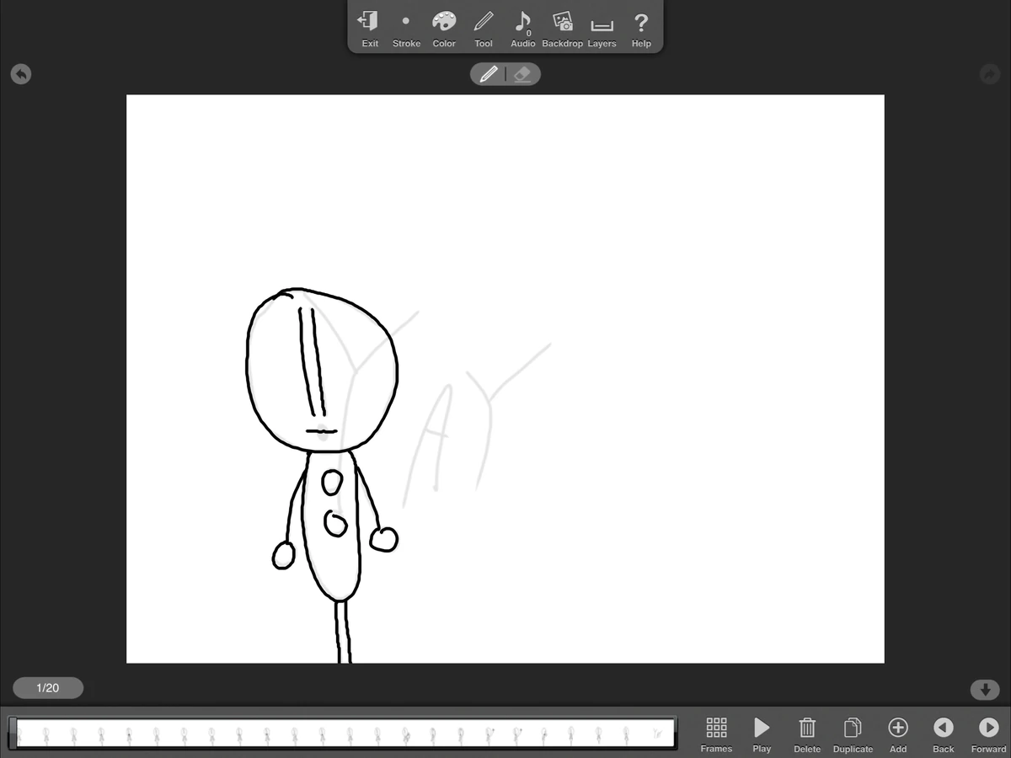Change the Backdrop image

(562, 27)
